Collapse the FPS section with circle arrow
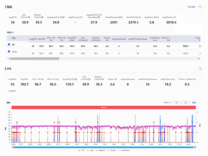Viewport: 208px width, 156px height. coord(200,69)
